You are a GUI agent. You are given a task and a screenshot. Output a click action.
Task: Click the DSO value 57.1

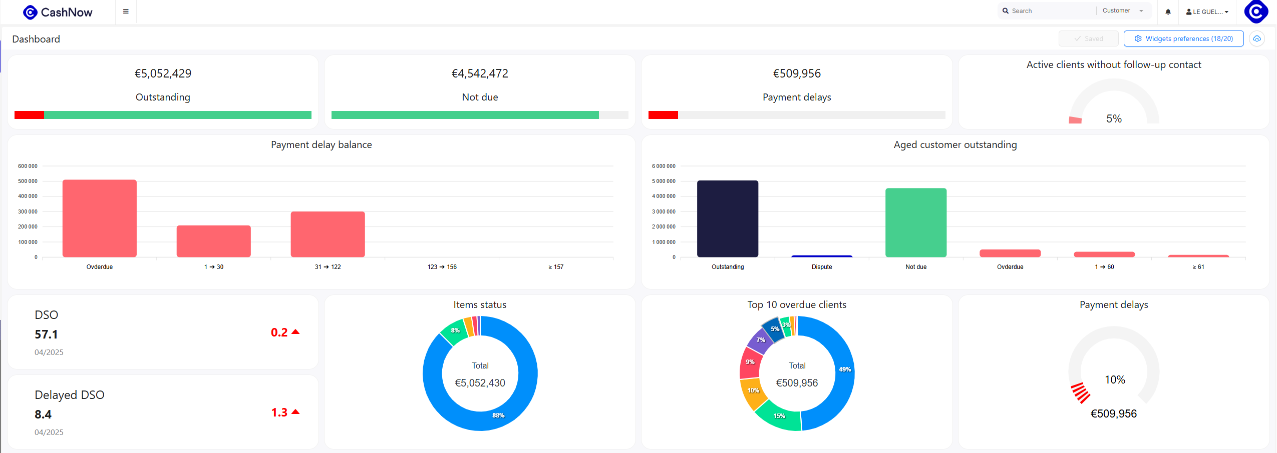point(46,334)
